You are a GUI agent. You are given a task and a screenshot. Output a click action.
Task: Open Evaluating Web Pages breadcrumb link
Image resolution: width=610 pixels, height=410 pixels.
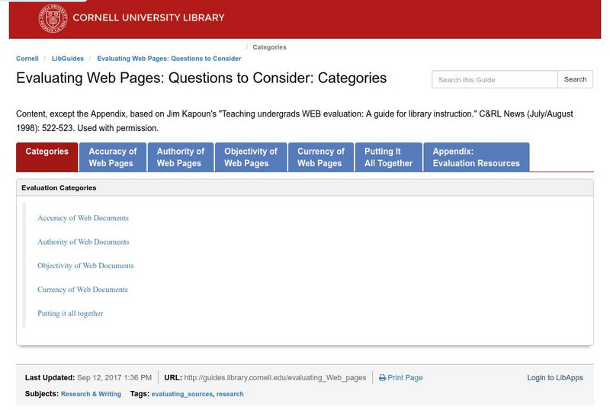pos(169,59)
